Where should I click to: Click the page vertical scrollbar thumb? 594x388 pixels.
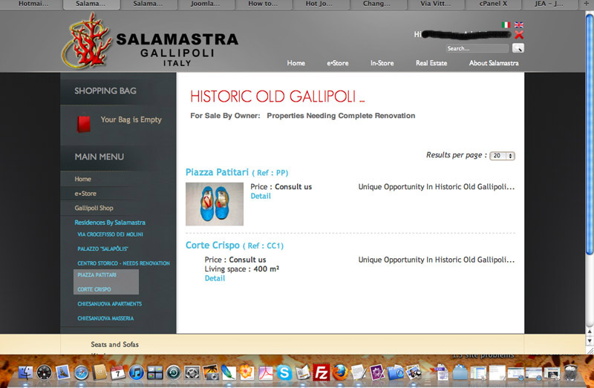coord(590,134)
